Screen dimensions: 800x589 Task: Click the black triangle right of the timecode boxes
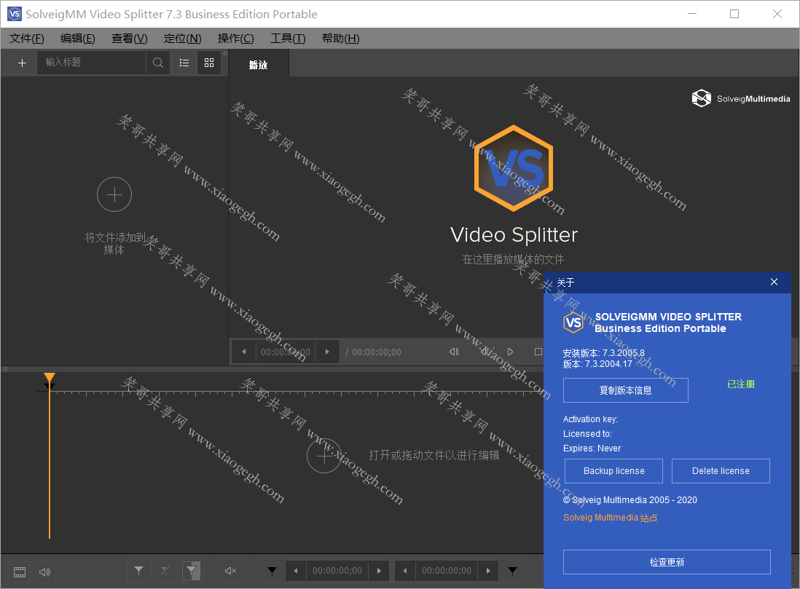(513, 571)
